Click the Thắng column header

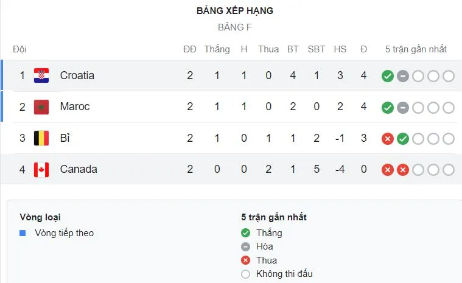point(217,49)
